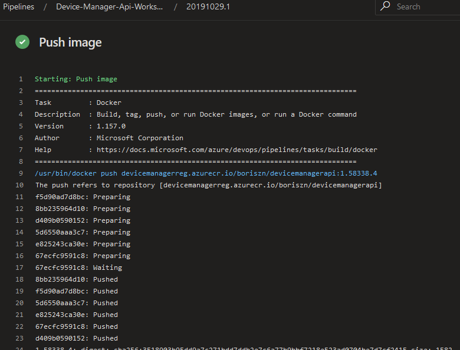Viewport: 460px width, 350px height.
Task: Click the Push image heading
Action: (70, 42)
